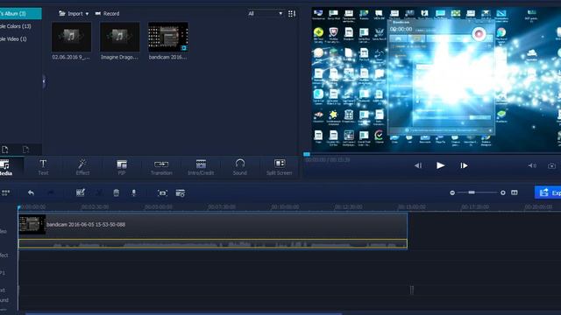Open the PIP tab
The width and height of the screenshot is (561, 315).
pos(122,167)
